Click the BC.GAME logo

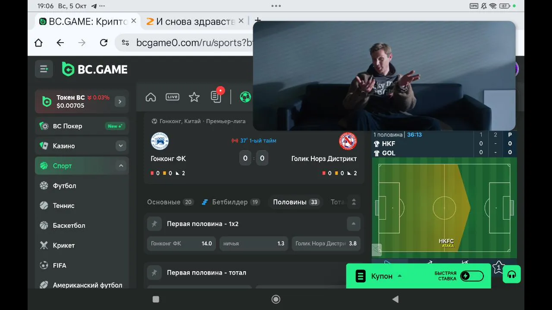(x=95, y=69)
